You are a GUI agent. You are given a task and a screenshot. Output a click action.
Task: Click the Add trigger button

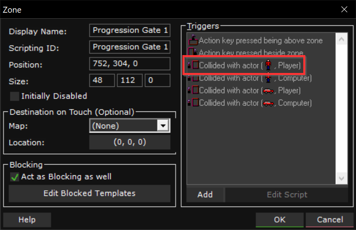[x=205, y=194]
